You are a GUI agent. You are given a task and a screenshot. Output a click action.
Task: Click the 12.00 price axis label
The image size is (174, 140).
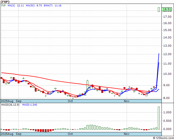point(167,54)
